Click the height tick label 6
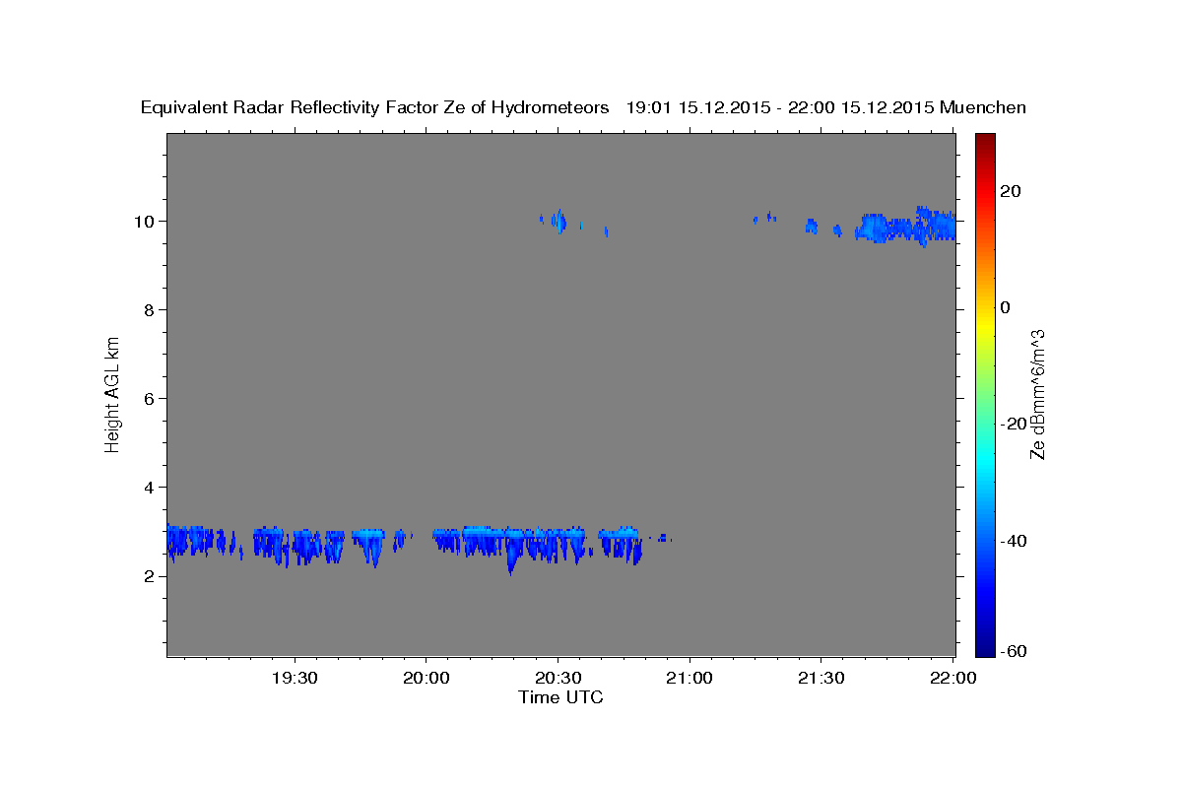The width and height of the screenshot is (1182, 788). (x=147, y=399)
